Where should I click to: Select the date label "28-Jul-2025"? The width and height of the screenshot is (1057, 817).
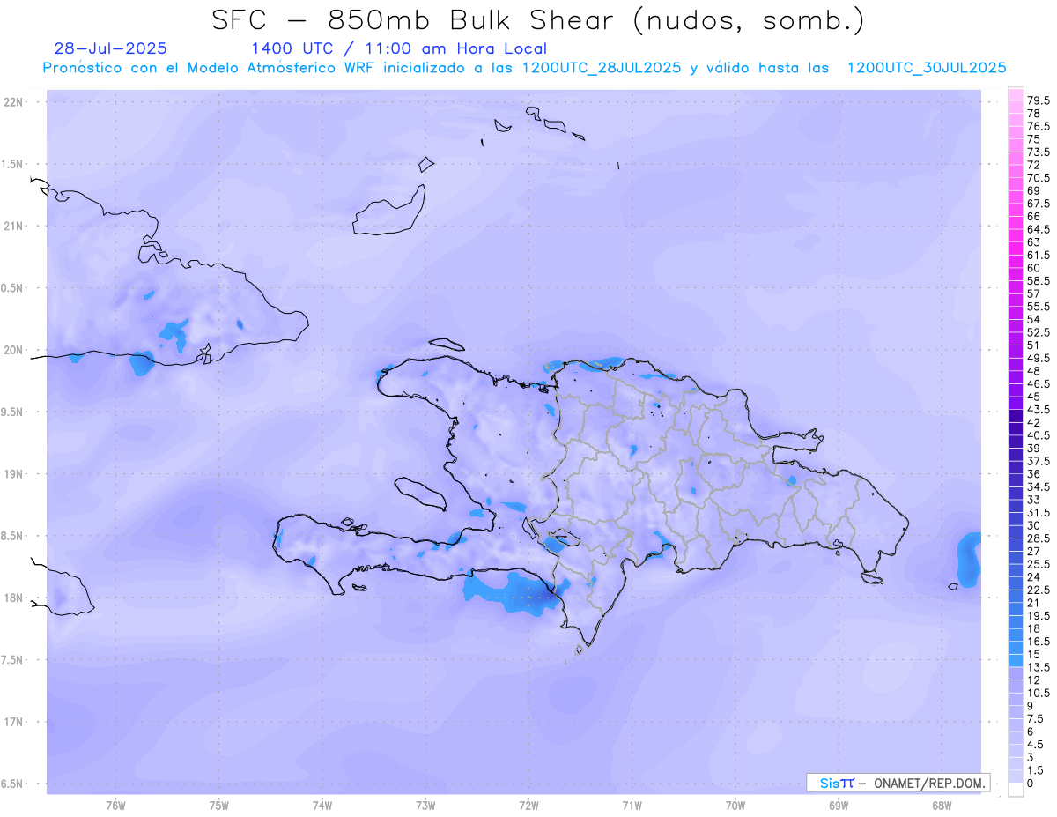(110, 48)
